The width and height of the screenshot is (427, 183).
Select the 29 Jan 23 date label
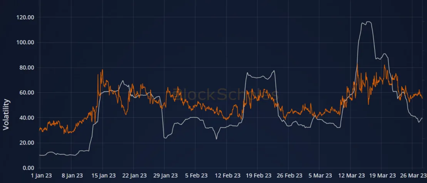[165, 175]
